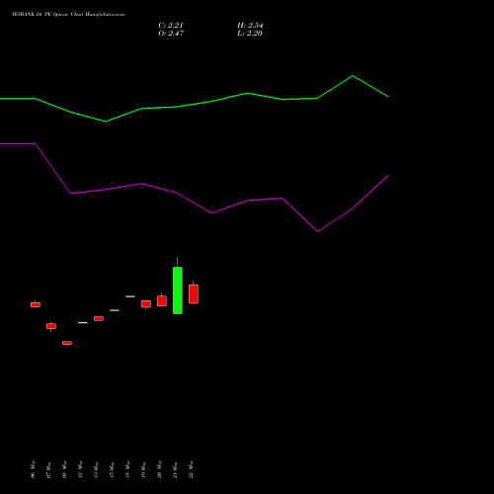Click the high value H: 2.54
This screenshot has height=494, width=494.
tap(250, 26)
